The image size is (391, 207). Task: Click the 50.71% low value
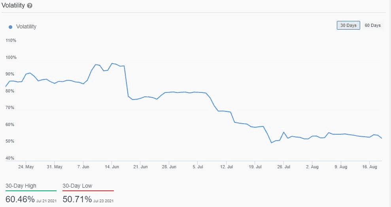point(77,199)
